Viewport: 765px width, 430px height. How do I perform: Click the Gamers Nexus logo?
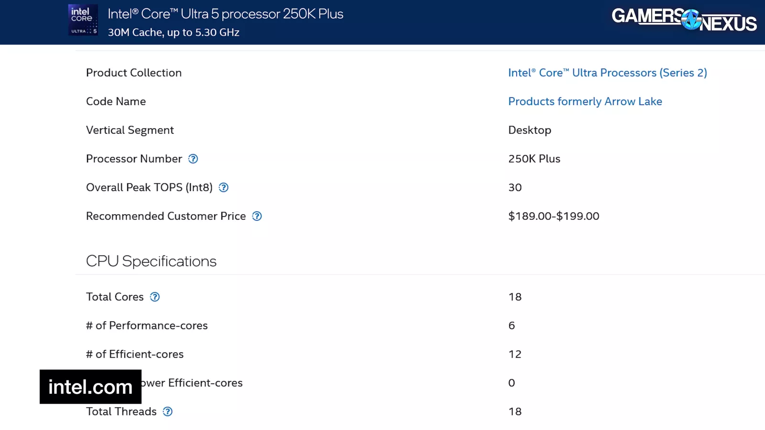[x=684, y=20]
